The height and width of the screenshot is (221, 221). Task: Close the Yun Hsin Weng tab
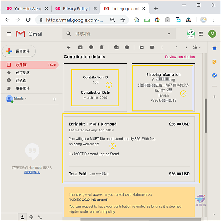[46, 8]
